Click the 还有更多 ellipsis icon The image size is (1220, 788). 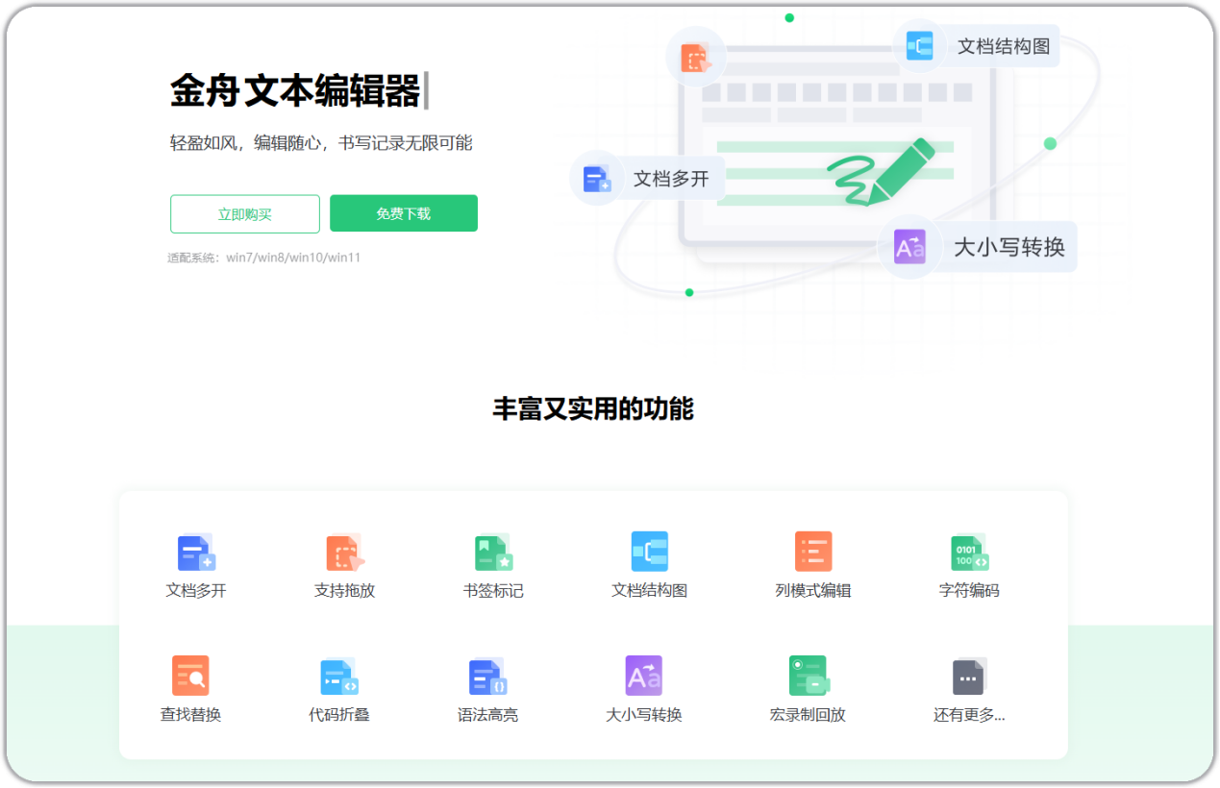(x=969, y=677)
